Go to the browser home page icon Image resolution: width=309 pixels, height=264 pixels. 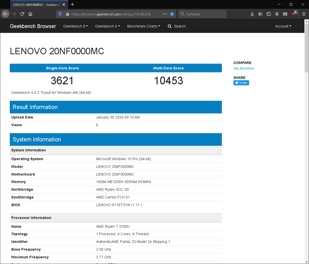click(x=30, y=14)
